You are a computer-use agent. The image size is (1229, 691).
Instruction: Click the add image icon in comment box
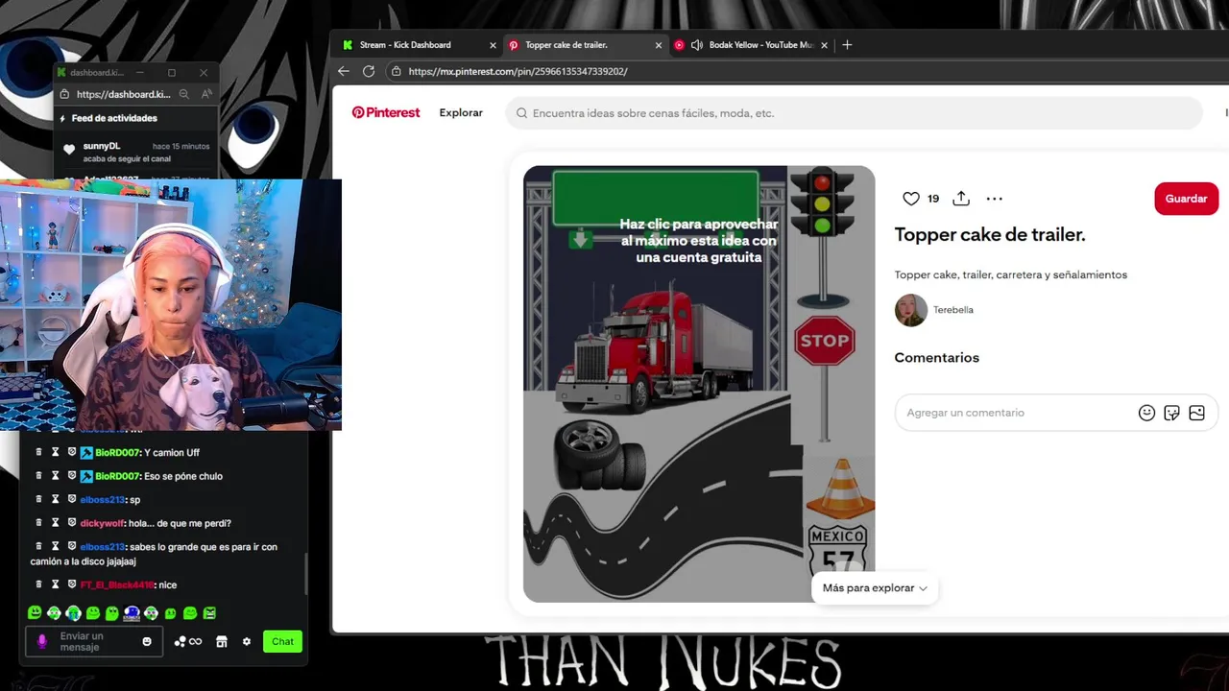[1196, 413]
